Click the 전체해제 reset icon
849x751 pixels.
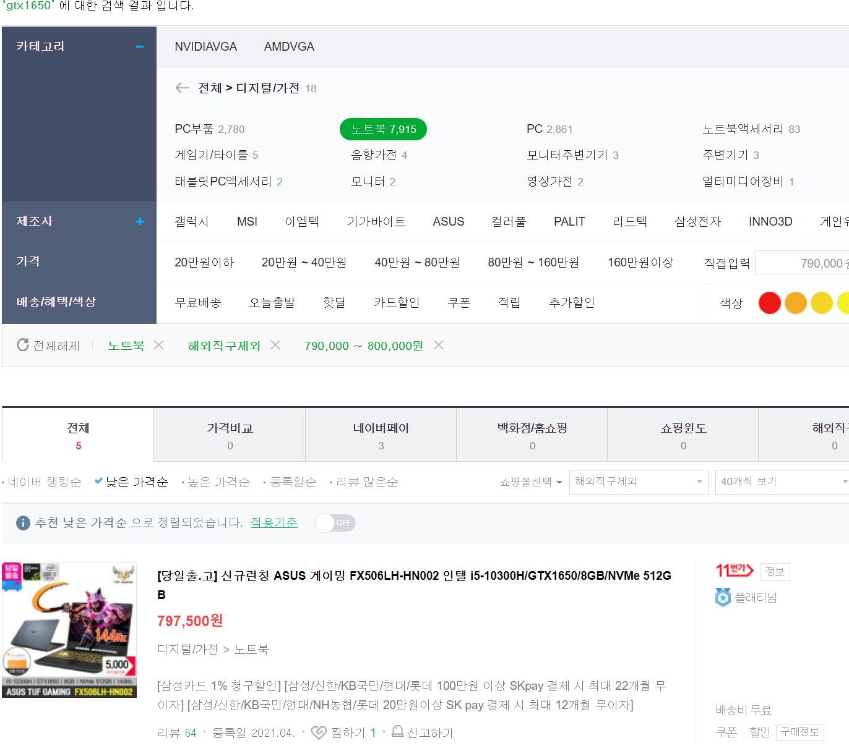[x=23, y=345]
